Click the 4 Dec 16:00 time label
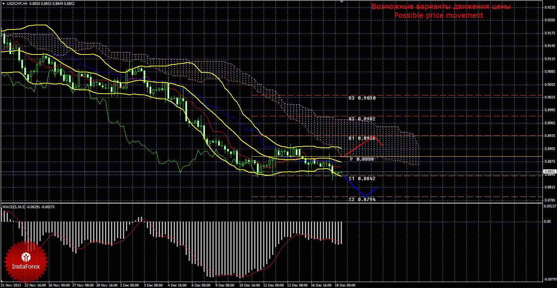 pos(177,285)
